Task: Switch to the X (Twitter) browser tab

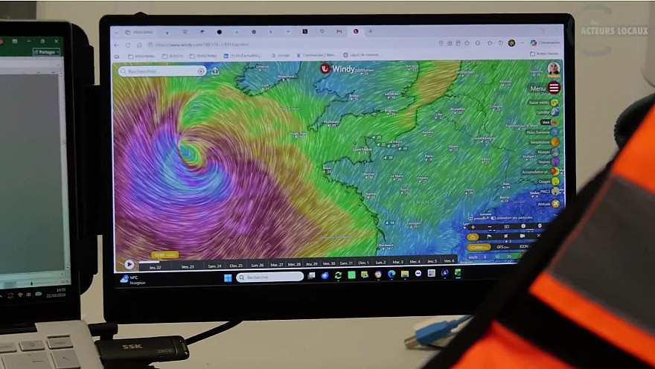Action: click(x=305, y=31)
